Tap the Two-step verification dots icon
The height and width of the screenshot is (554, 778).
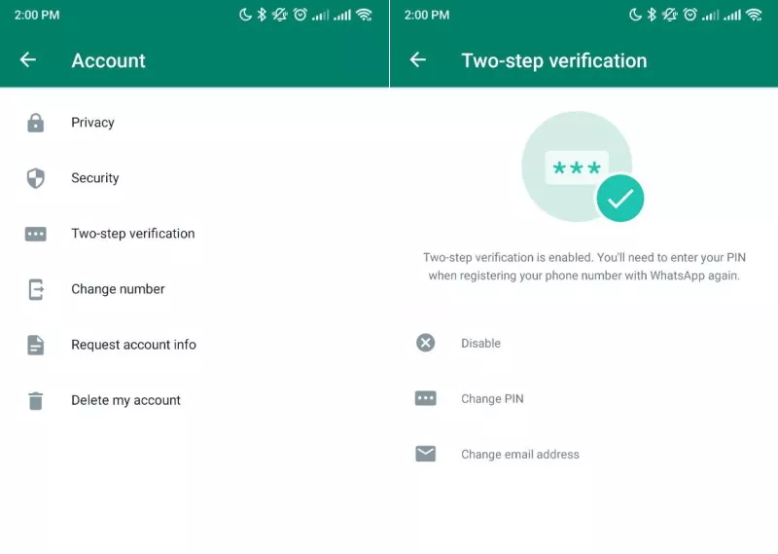(x=36, y=234)
